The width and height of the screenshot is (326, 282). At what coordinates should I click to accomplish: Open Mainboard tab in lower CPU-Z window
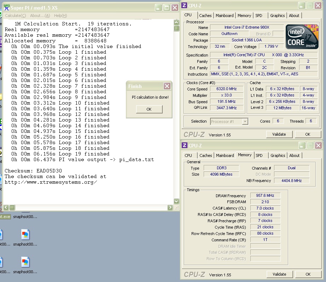tap(225, 155)
